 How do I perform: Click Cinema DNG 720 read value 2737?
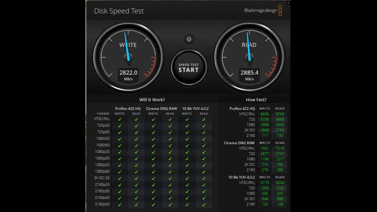(280, 153)
